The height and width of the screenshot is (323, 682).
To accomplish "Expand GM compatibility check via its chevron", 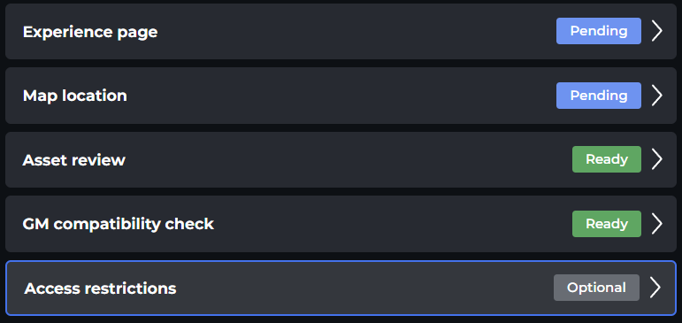I will (656, 224).
